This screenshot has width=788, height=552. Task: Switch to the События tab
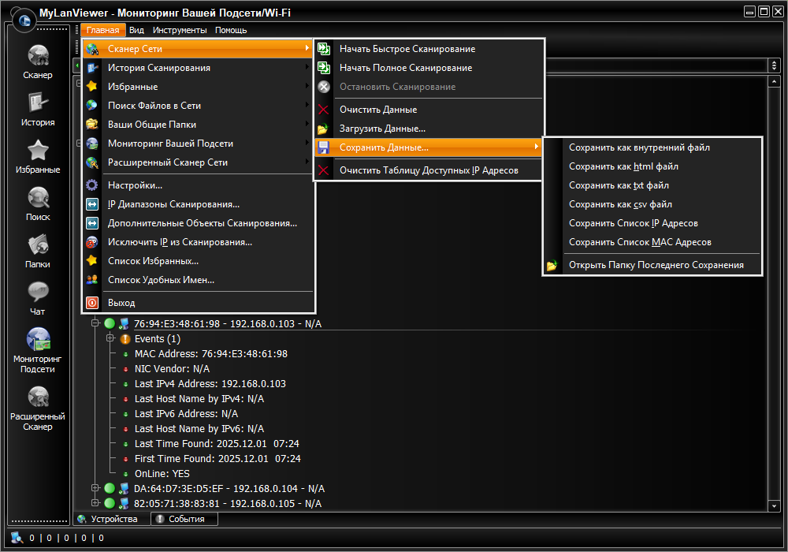pyautogui.click(x=185, y=519)
